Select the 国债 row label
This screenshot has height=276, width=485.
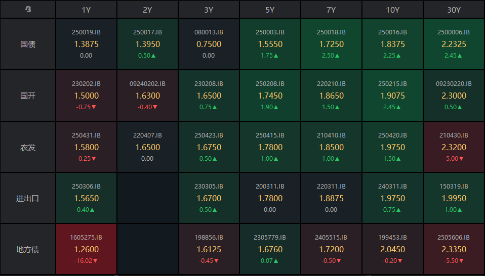(28, 44)
